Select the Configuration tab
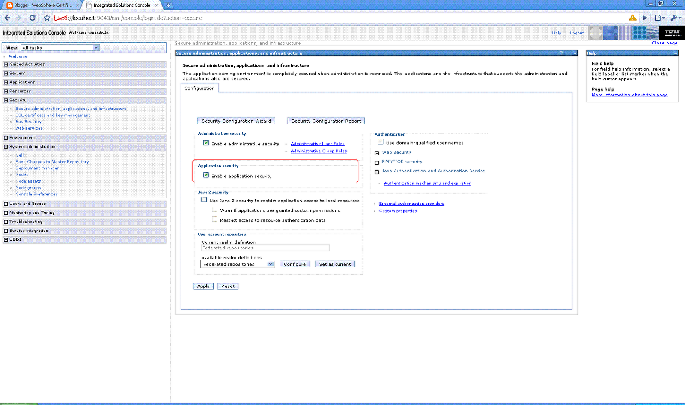This screenshot has height=405, width=685. [200, 88]
